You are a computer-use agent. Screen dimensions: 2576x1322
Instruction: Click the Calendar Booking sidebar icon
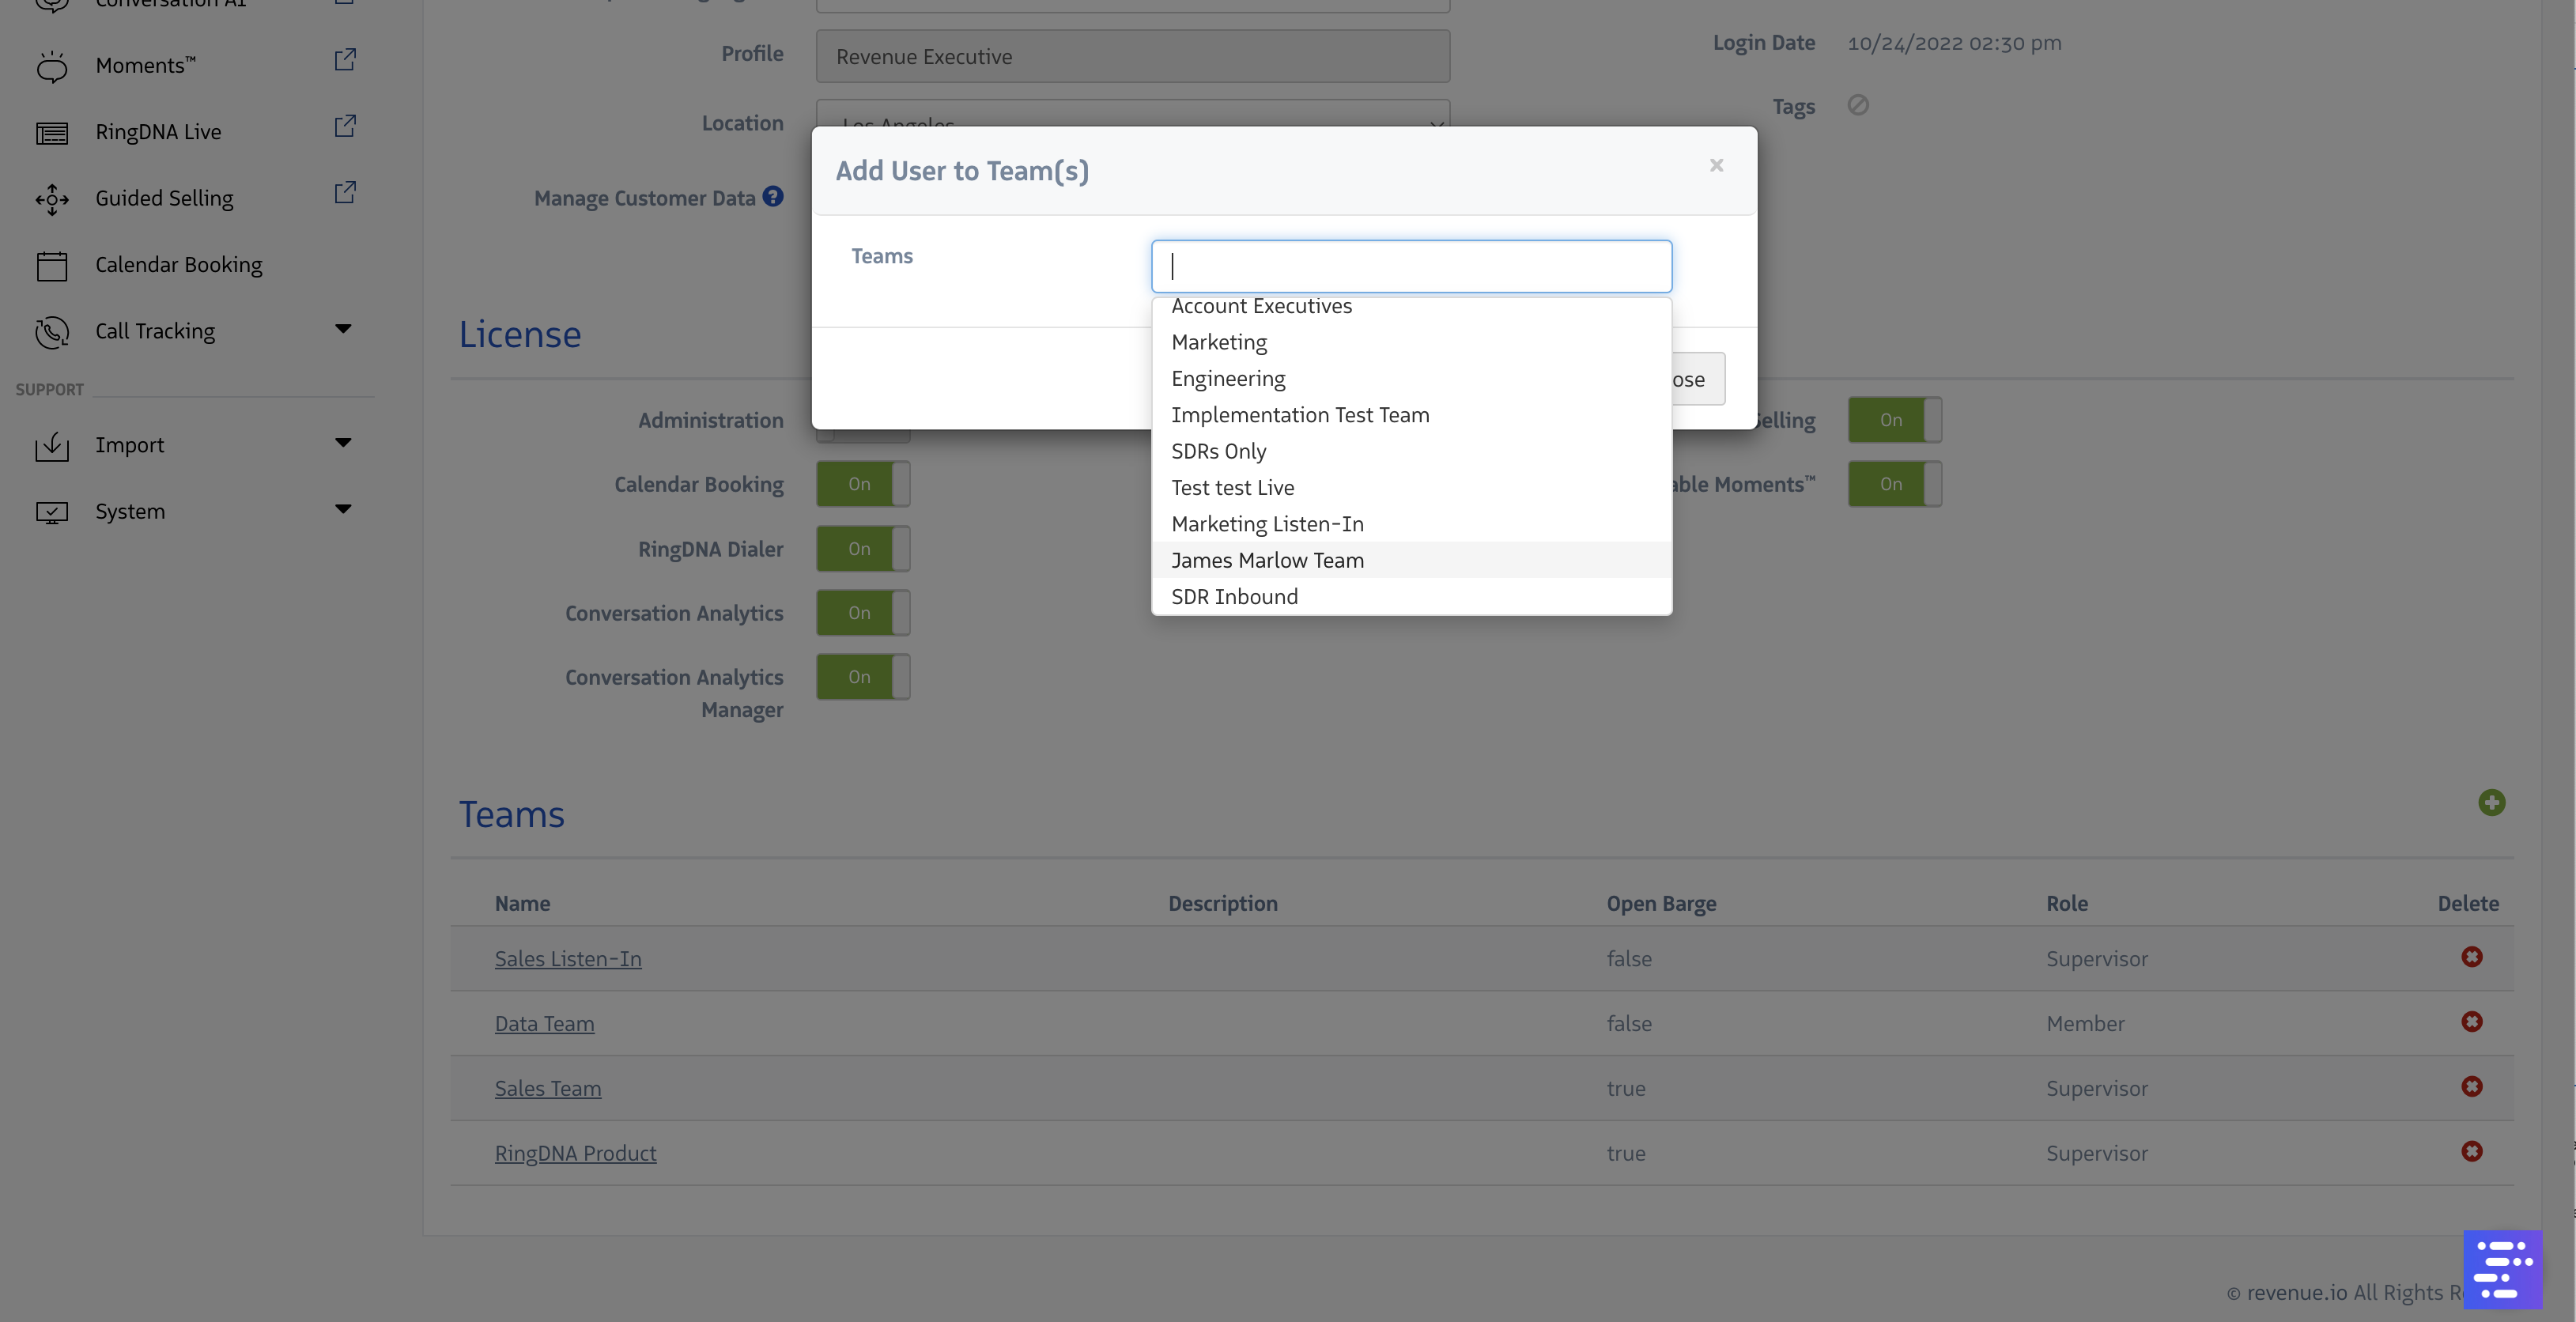click(52, 265)
